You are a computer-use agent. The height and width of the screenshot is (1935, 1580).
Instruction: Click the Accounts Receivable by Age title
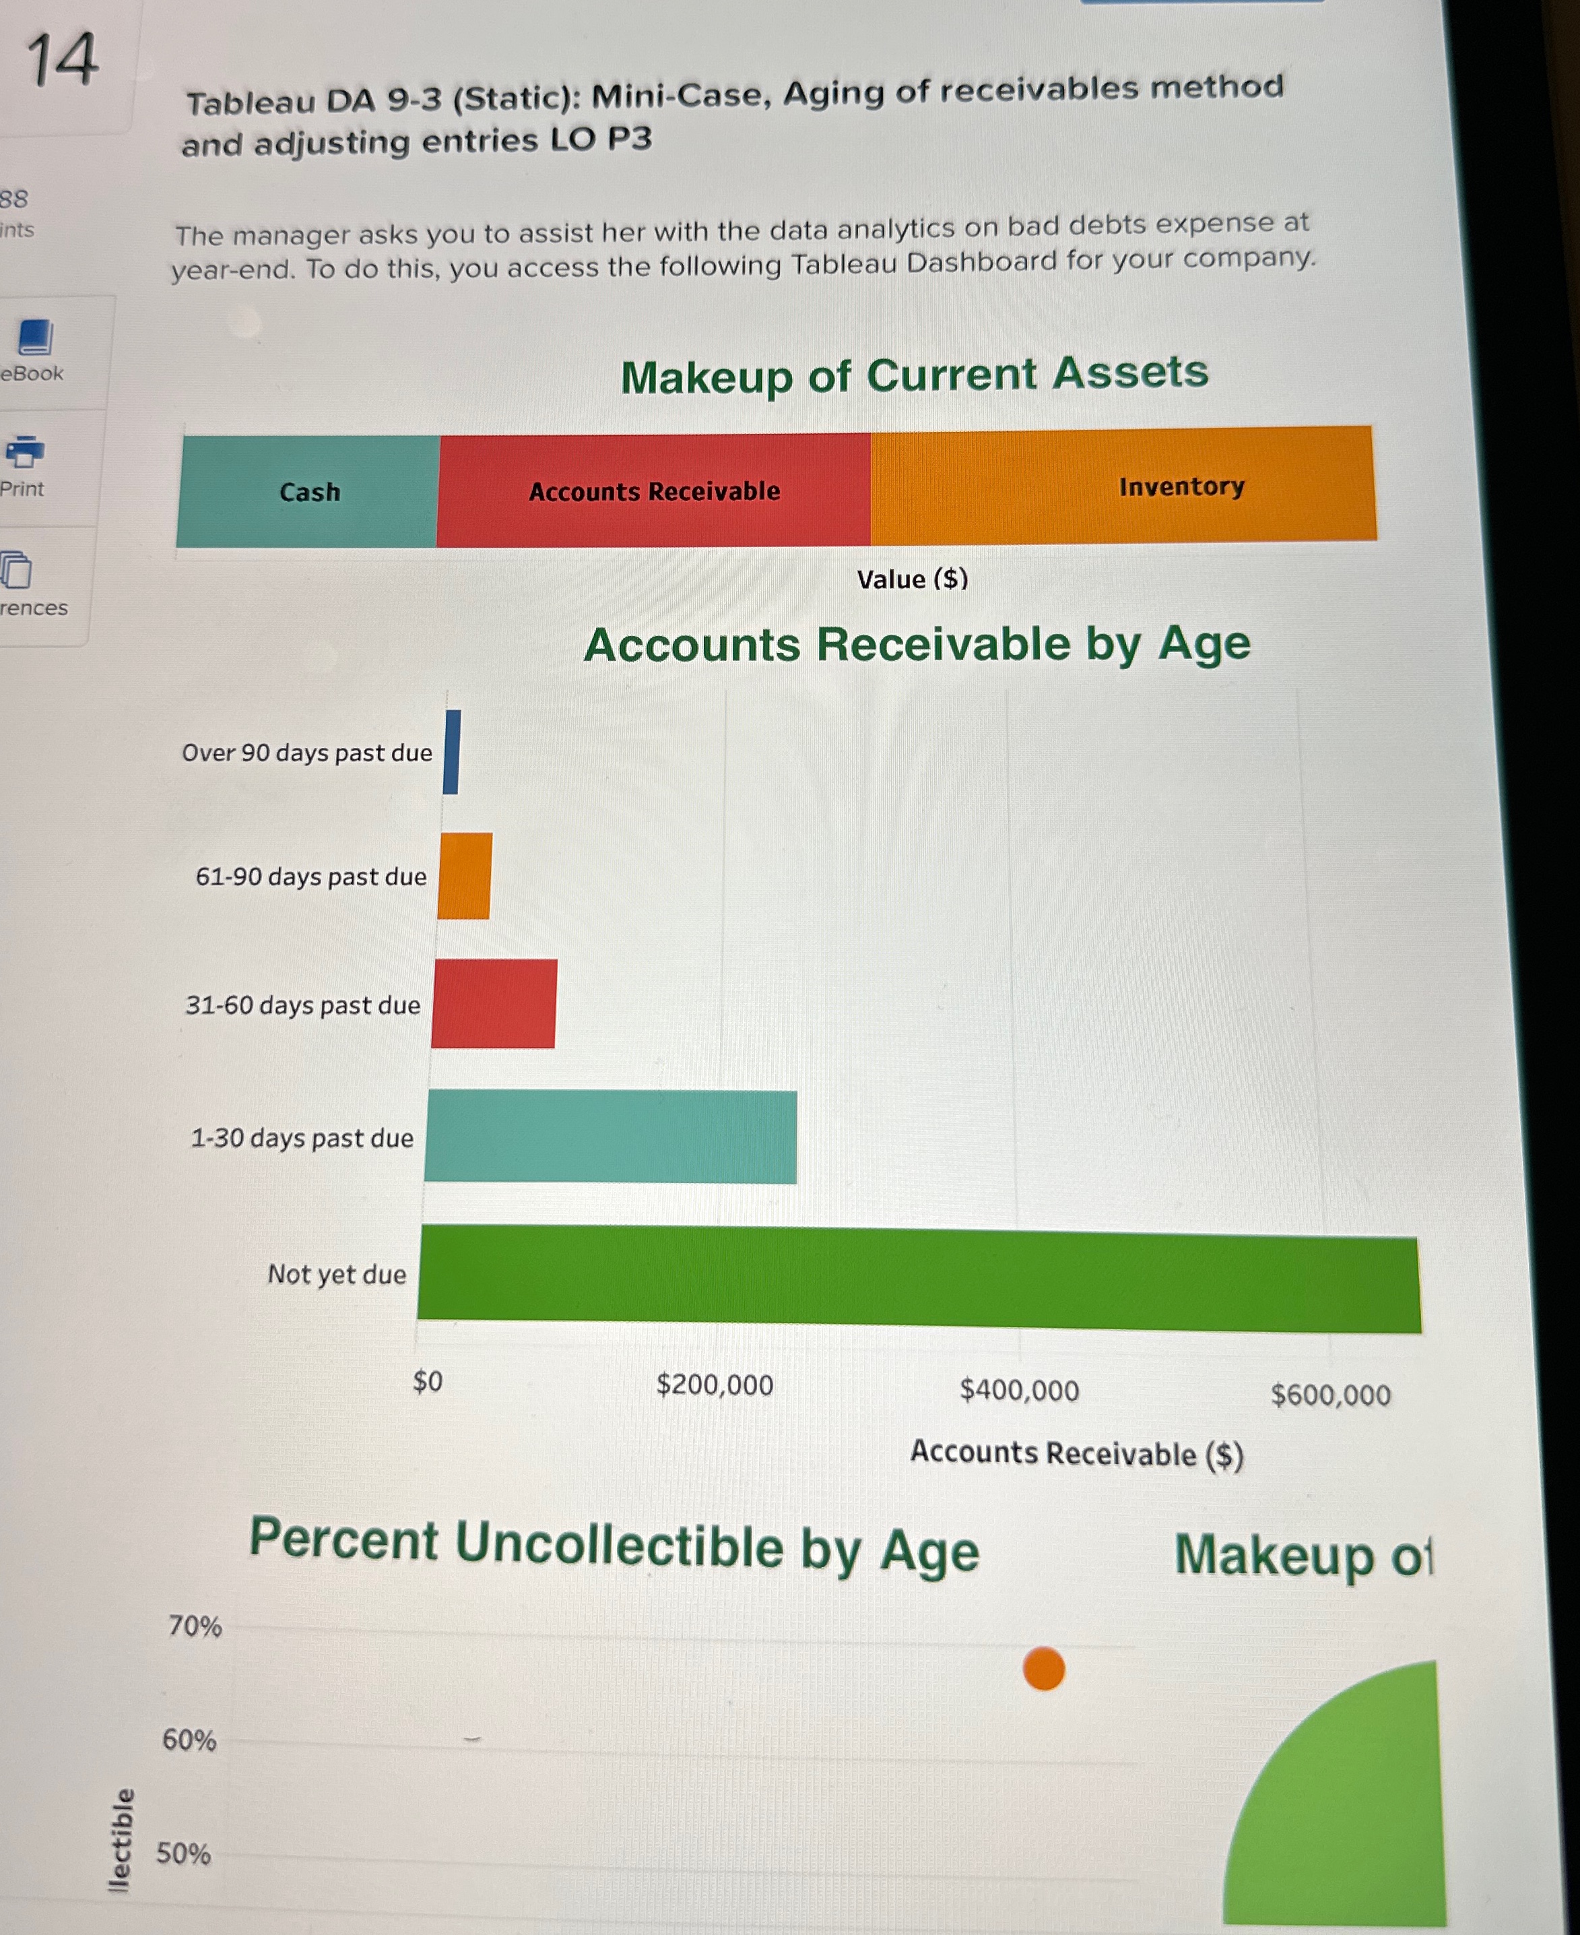coord(917,645)
